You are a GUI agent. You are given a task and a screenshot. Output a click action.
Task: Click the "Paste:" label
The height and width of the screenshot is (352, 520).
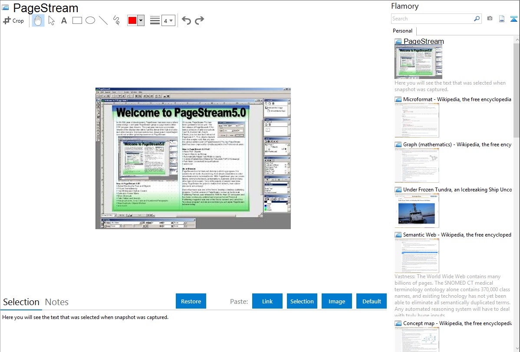239,301
